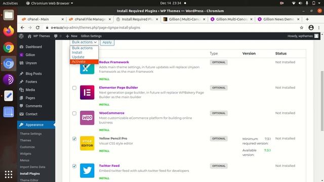Uncheck the Yellow Pencil Pro checkbox
The width and height of the screenshot is (324, 182).
point(74,139)
